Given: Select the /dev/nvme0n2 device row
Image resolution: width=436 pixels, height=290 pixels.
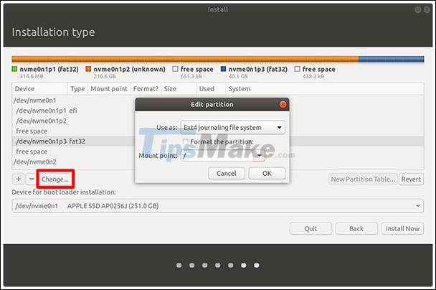Looking at the screenshot, I should [x=218, y=162].
